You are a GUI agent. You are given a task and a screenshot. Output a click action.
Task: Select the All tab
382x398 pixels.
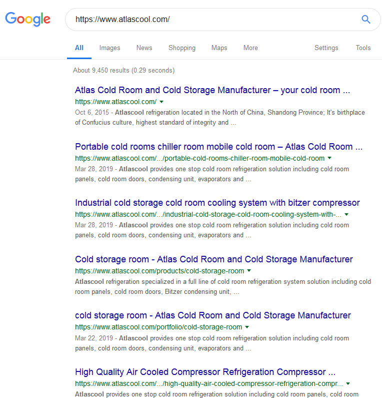pyautogui.click(x=79, y=48)
